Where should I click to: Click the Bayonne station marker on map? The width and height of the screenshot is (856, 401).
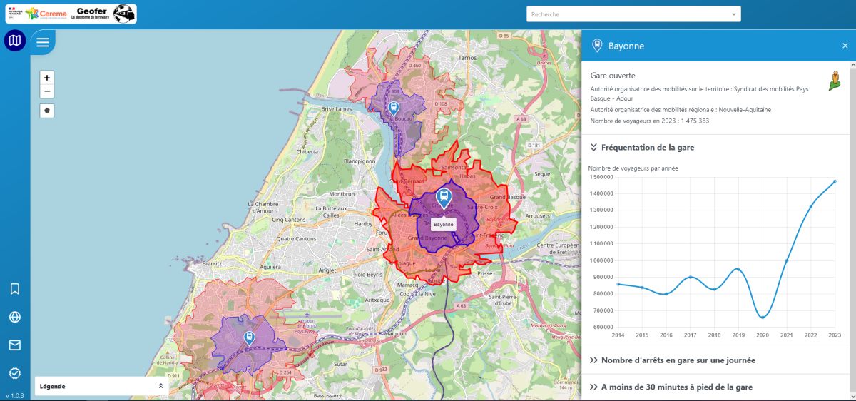coord(444,198)
